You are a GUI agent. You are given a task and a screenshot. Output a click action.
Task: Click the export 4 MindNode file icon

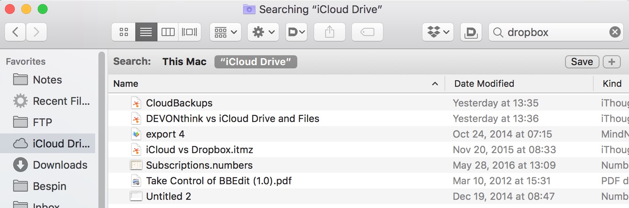click(136, 134)
